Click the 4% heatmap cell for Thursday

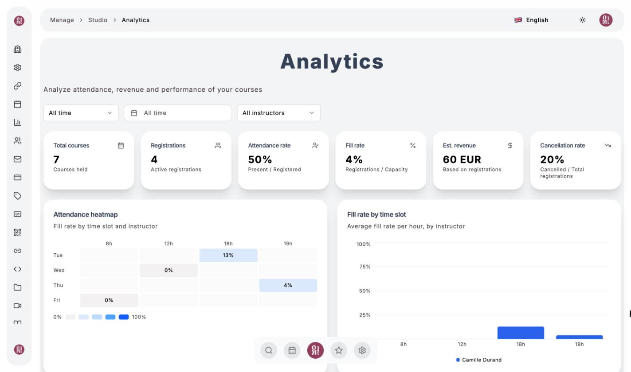(x=288, y=286)
